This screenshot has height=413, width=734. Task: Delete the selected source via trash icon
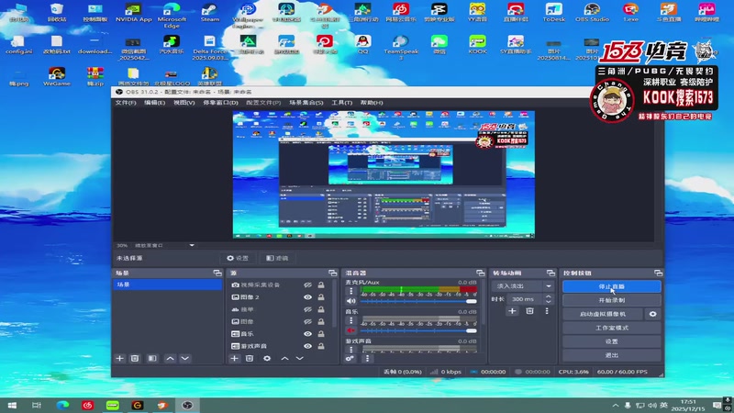(250, 358)
